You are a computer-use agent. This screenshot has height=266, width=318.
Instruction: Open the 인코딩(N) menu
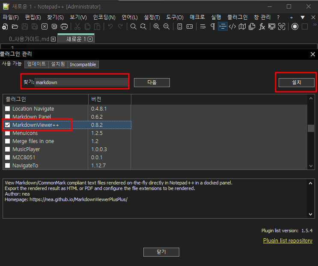point(104,18)
